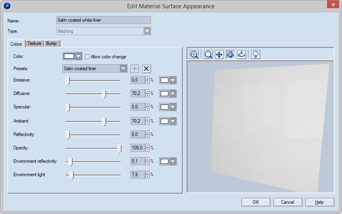Click the Name text field
This screenshot has width=342, height=214.
(104, 20)
